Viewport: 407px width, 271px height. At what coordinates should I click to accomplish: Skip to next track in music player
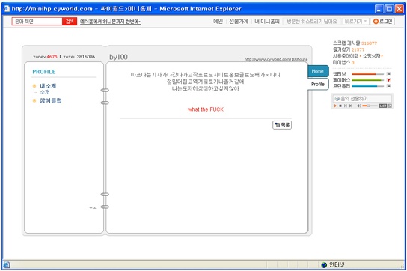351,106
